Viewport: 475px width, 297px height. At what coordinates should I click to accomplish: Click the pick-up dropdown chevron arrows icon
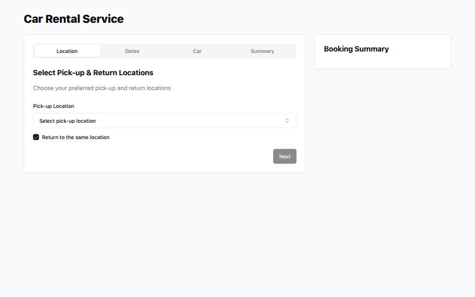pos(287,121)
